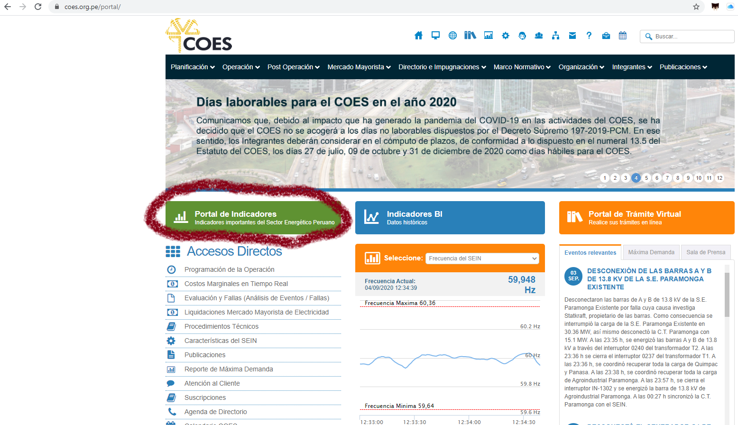Screen dimensions: 738x425
Task: Open Costos Marginales en Tiempo Real link
Action: [x=236, y=284]
